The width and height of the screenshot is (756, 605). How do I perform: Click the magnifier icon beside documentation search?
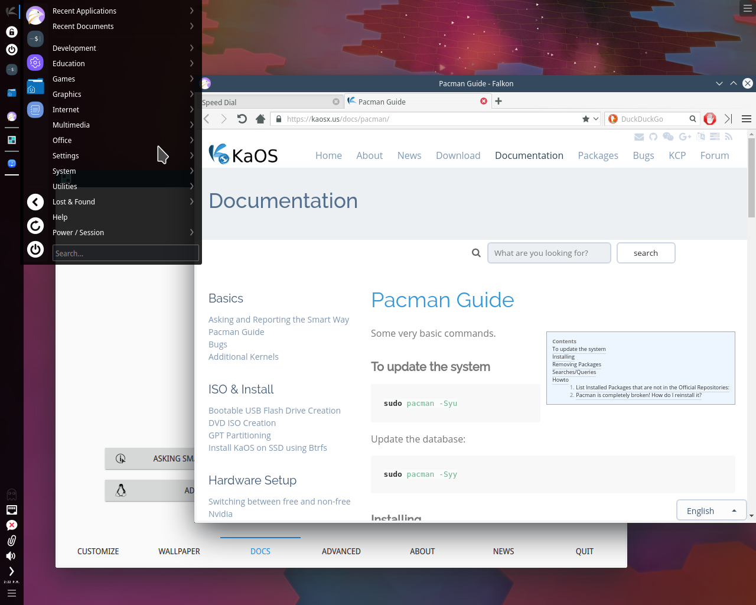476,253
